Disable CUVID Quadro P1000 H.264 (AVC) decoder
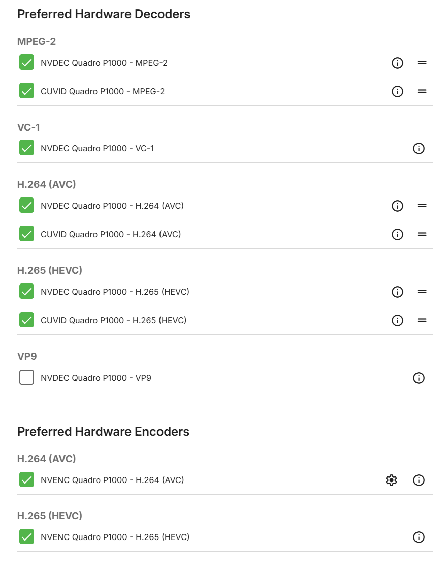Screen dimensions: 448x567 click(x=27, y=234)
